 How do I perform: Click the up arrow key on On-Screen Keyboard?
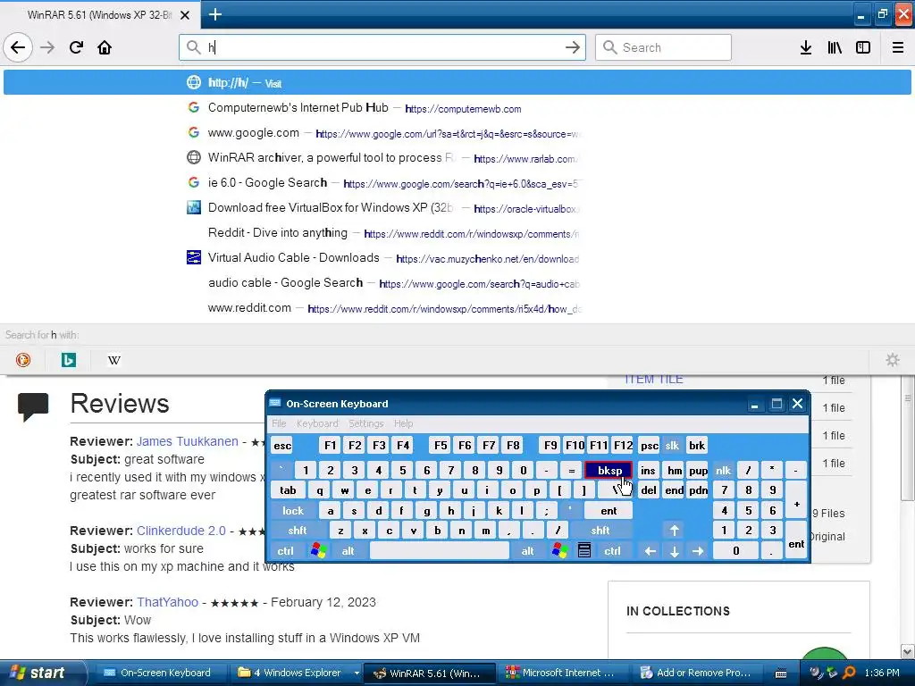tap(674, 531)
